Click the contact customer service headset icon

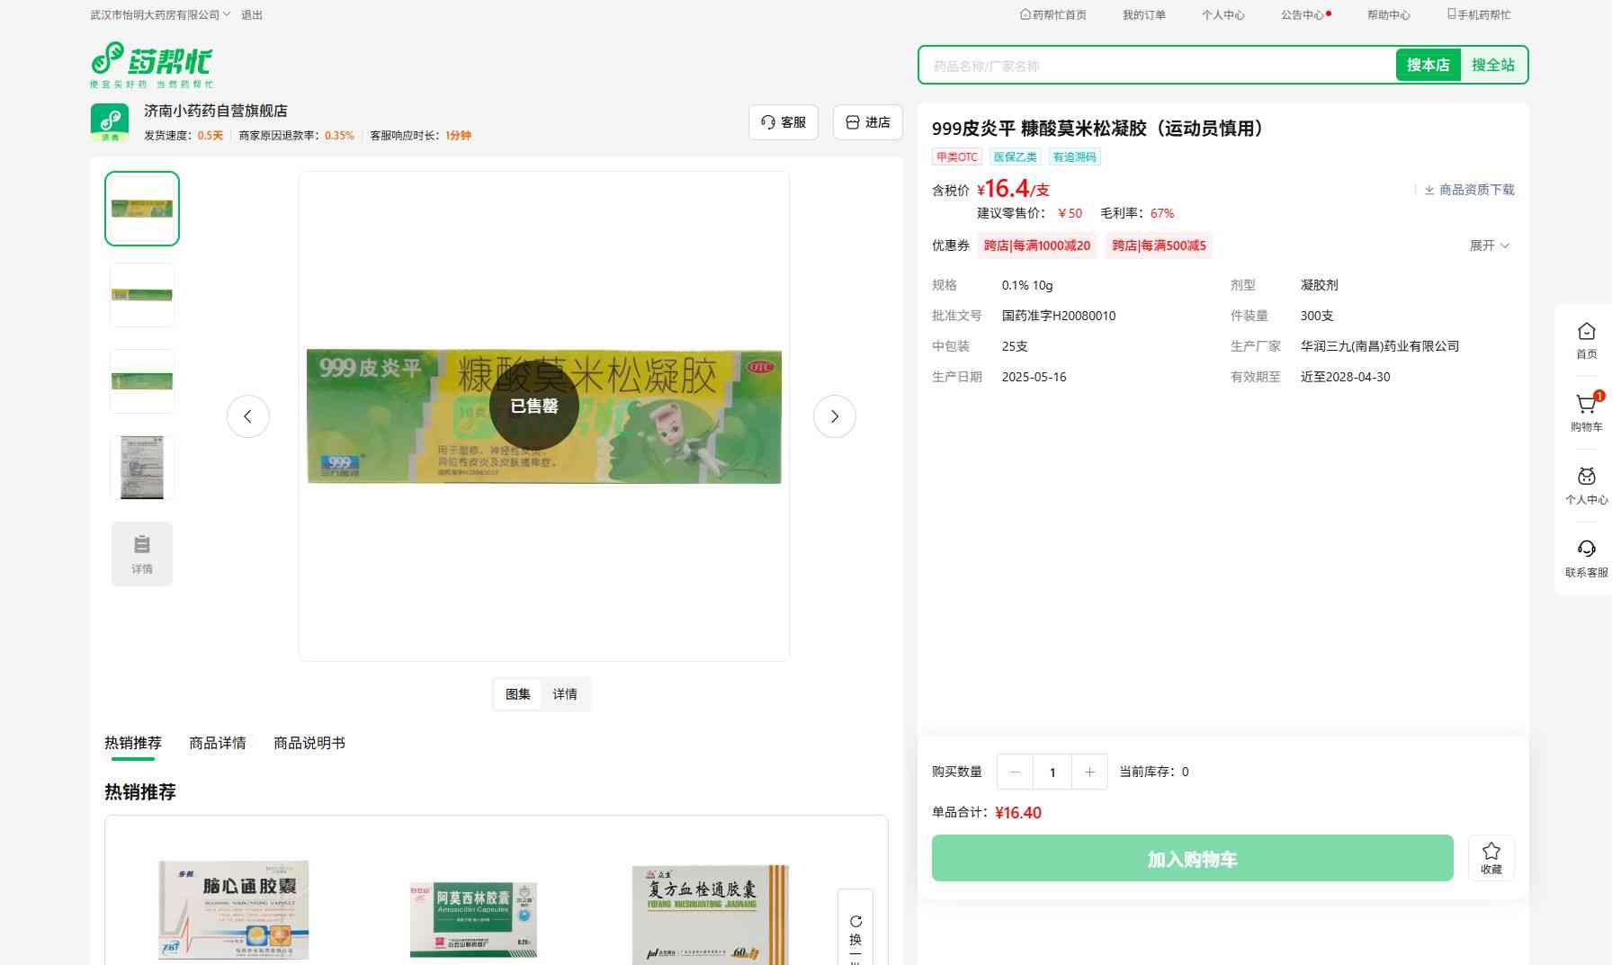[x=1586, y=550]
